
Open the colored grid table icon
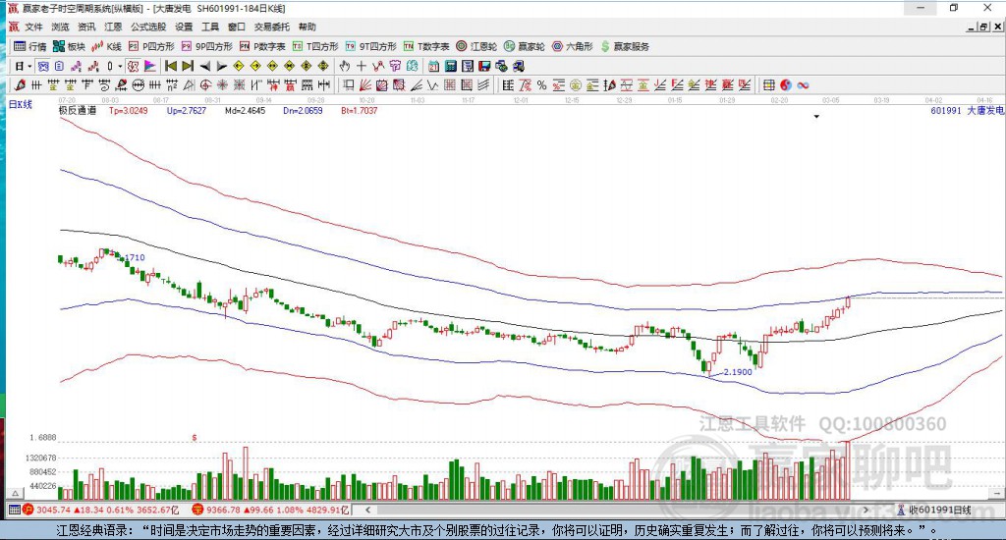coord(769,85)
